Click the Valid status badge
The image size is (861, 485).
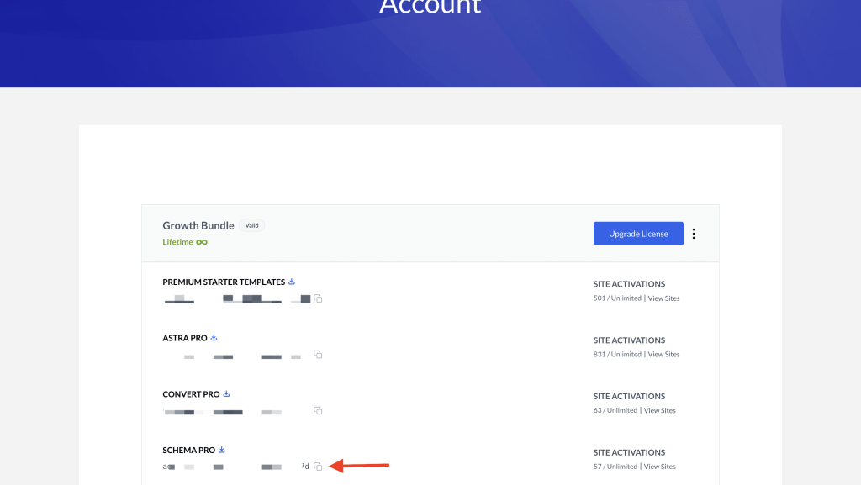pyautogui.click(x=251, y=224)
